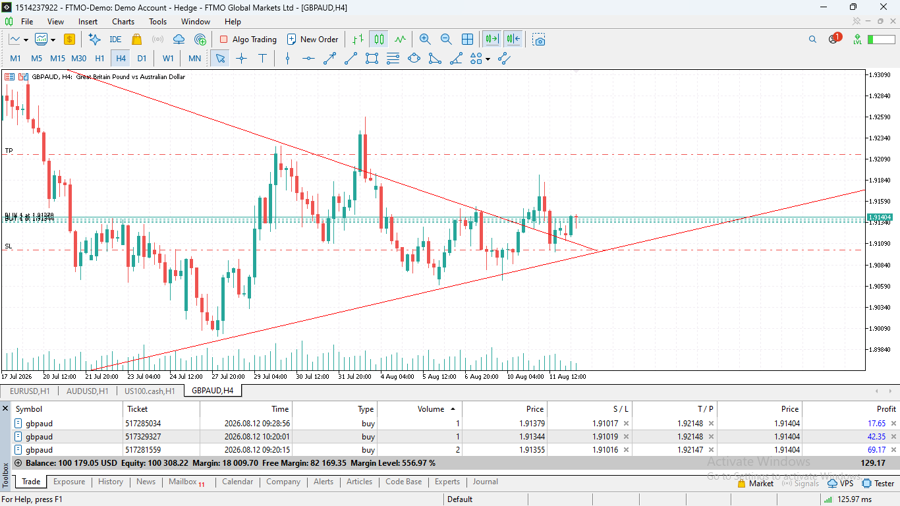Close the first gbpaud position

(x=893, y=424)
